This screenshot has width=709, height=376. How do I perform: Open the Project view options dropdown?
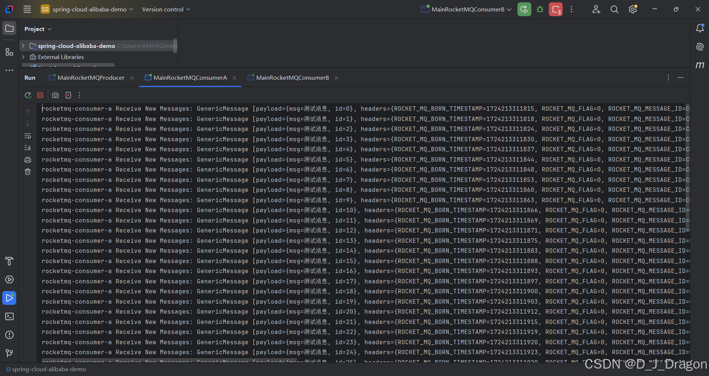tap(38, 29)
